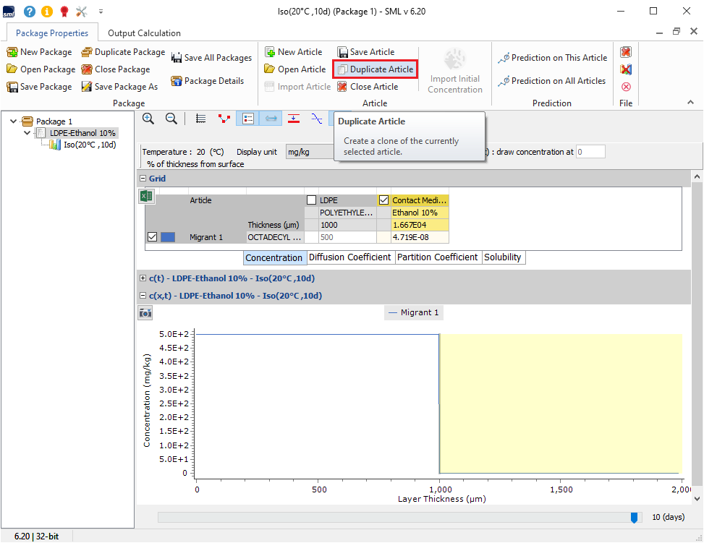Expand the c(t) LDPE-Ethanol 10% section
Viewport: 704px width, 543px height.
click(143, 278)
